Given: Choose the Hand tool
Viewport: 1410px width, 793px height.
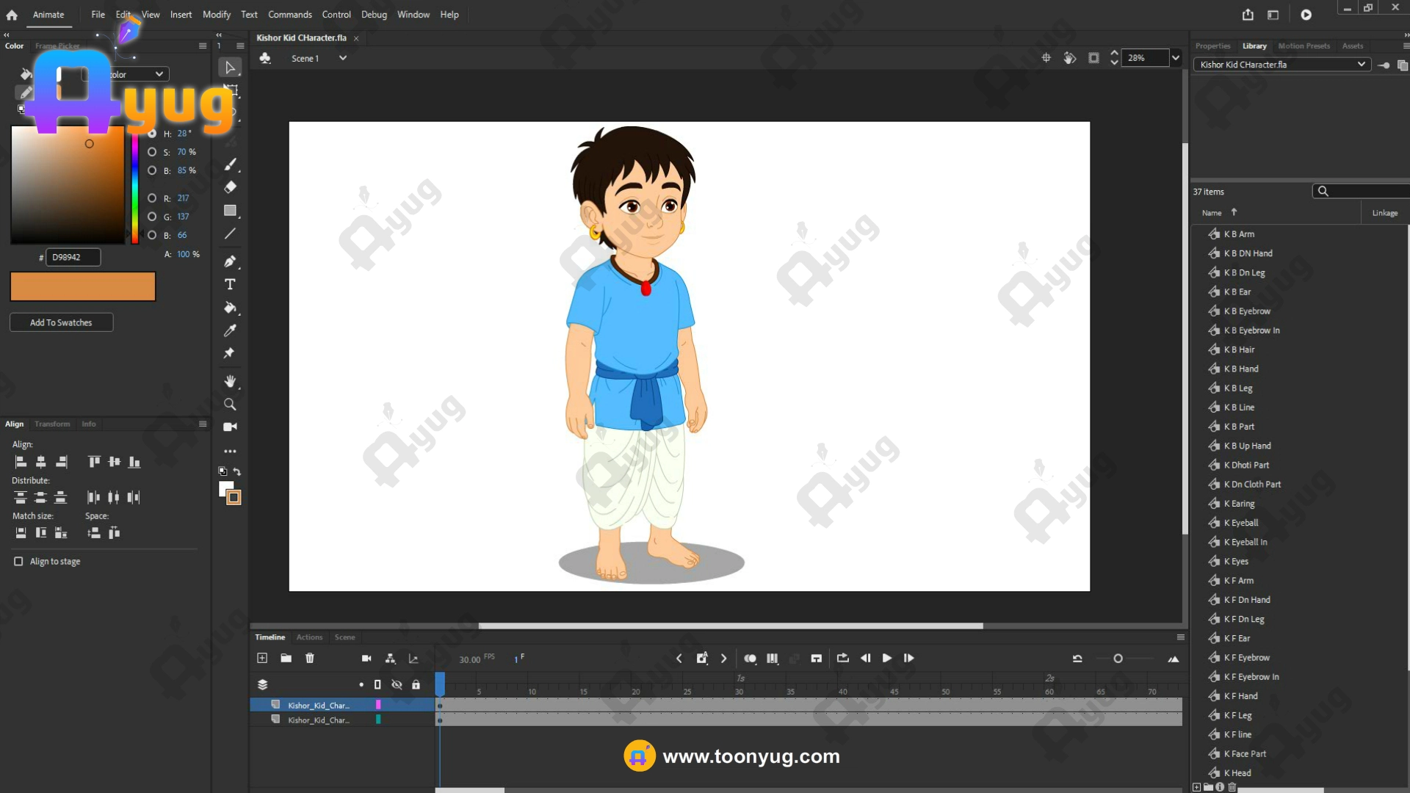Looking at the screenshot, I should 230,381.
